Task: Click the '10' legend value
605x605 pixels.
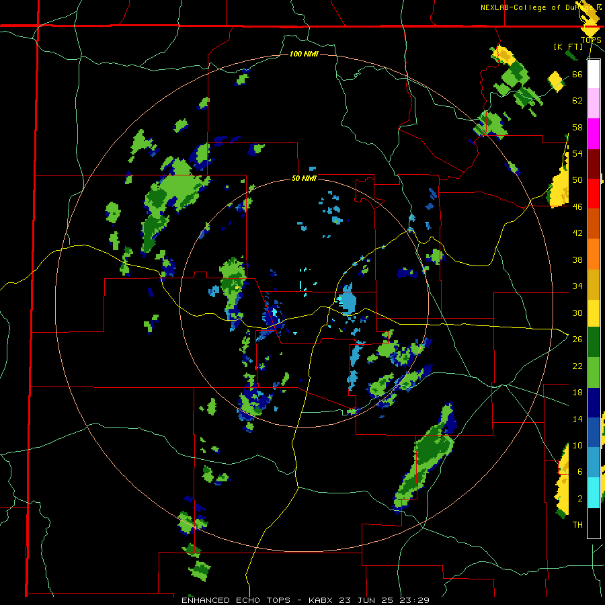Action: point(577,445)
